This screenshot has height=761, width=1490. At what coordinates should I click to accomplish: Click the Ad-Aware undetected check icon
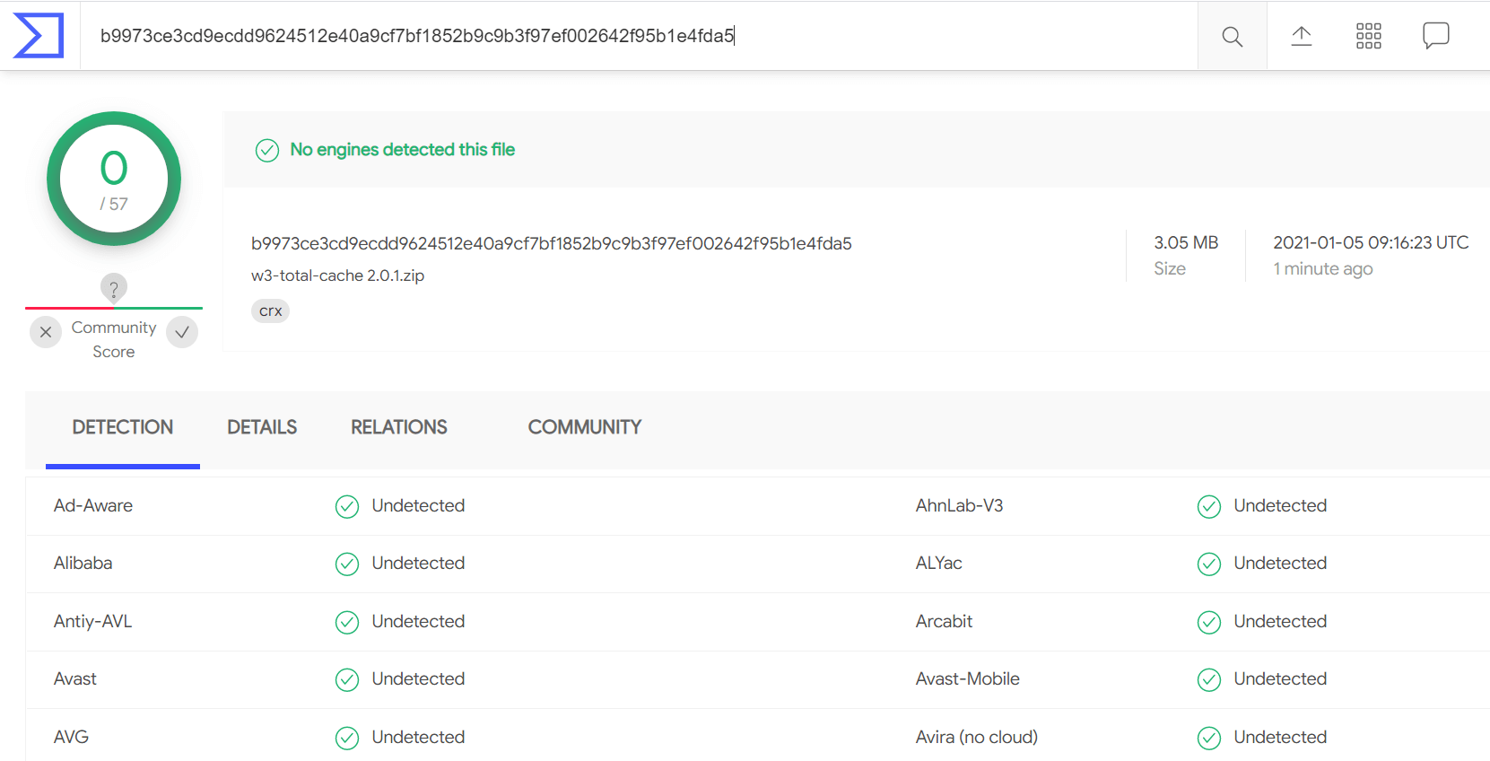pyautogui.click(x=347, y=507)
